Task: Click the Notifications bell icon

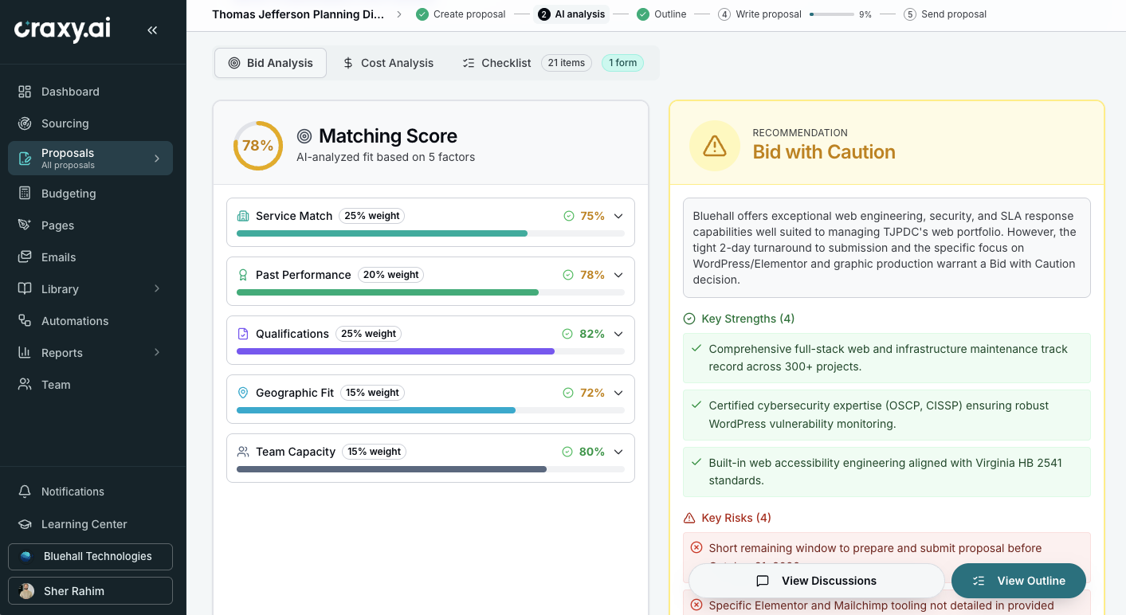Action: pyautogui.click(x=25, y=492)
